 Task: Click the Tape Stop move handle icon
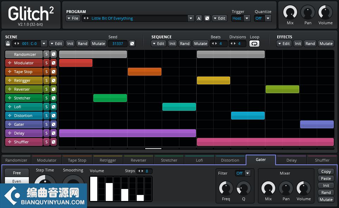point(10,72)
